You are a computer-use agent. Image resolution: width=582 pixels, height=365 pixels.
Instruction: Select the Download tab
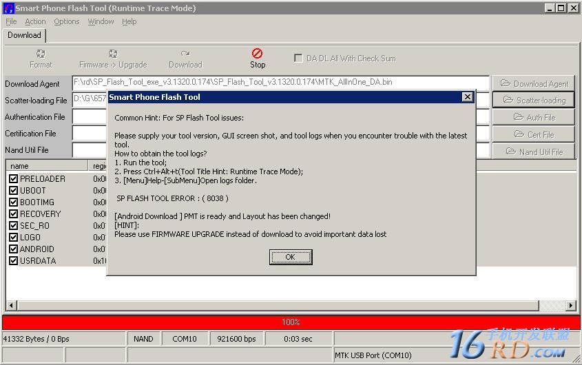(x=25, y=35)
